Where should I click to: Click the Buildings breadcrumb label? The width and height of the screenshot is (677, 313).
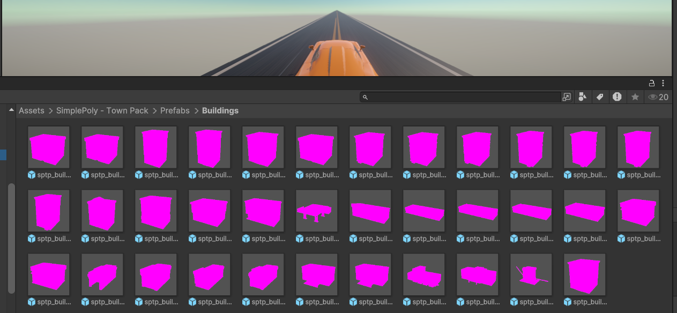pos(220,110)
